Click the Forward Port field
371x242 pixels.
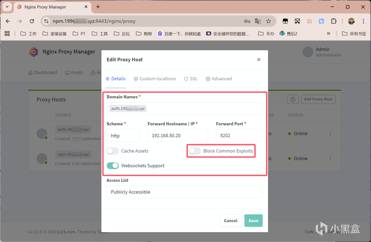tap(239, 136)
